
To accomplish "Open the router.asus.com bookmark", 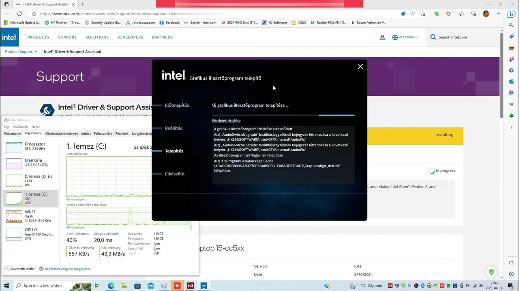I will [x=140, y=23].
